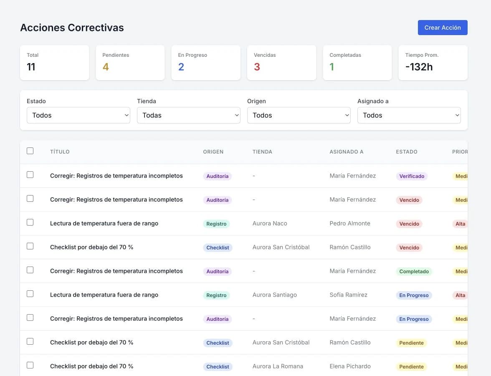The height and width of the screenshot is (376, 491).
Task: Select the En Progreso summary card
Action: click(x=206, y=63)
